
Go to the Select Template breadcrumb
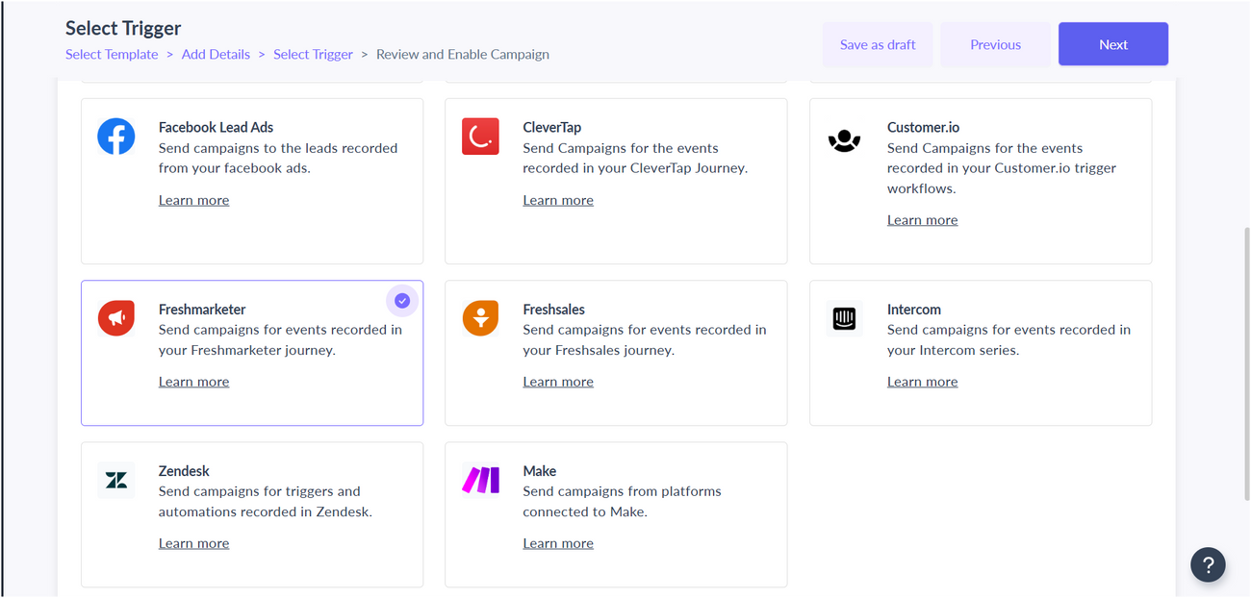click(112, 54)
